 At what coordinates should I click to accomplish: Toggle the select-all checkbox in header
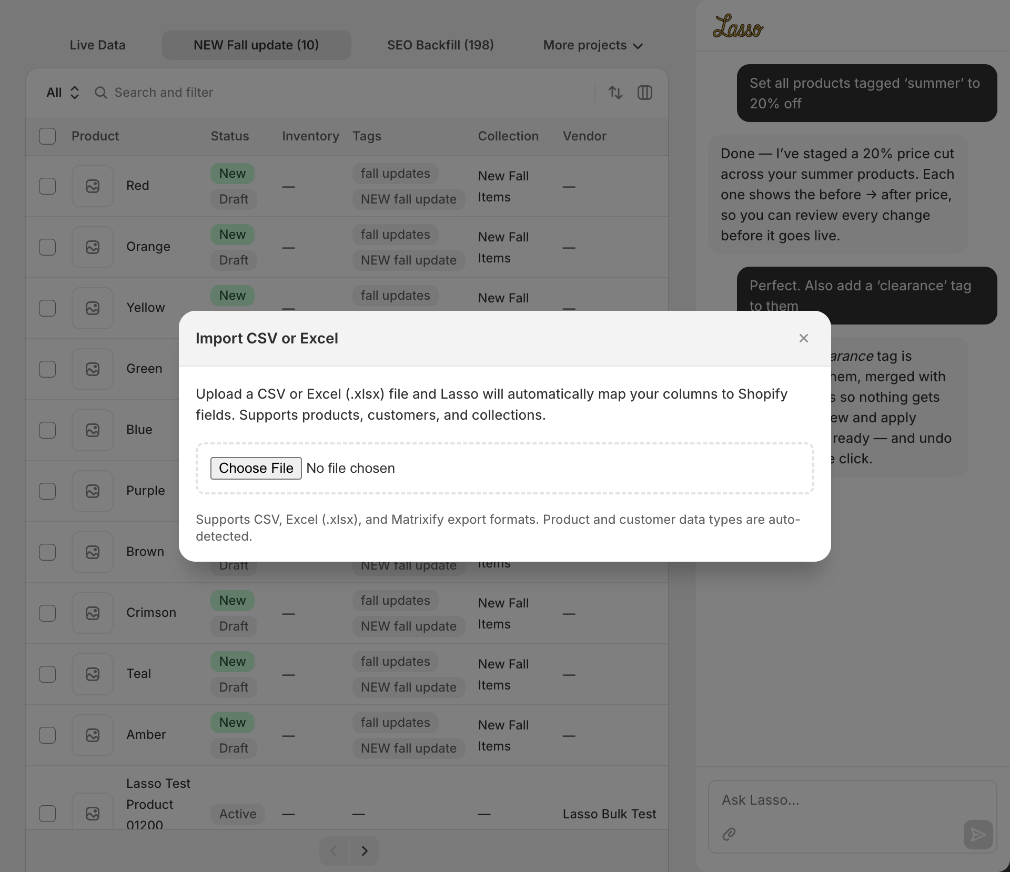pyautogui.click(x=47, y=136)
